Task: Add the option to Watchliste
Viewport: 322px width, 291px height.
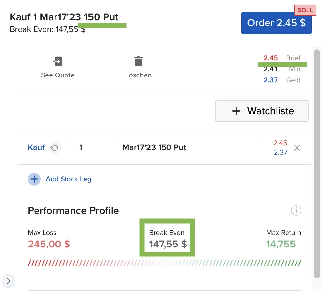Action: [x=262, y=111]
